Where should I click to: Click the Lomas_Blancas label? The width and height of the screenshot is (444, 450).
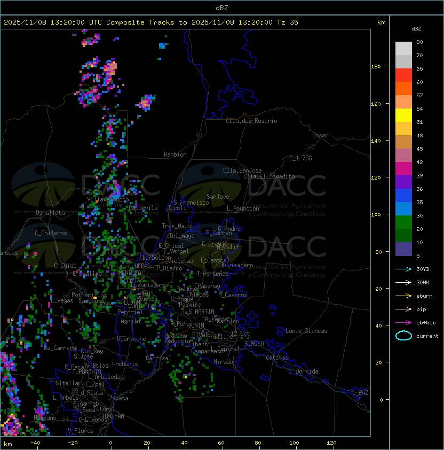tap(306, 331)
